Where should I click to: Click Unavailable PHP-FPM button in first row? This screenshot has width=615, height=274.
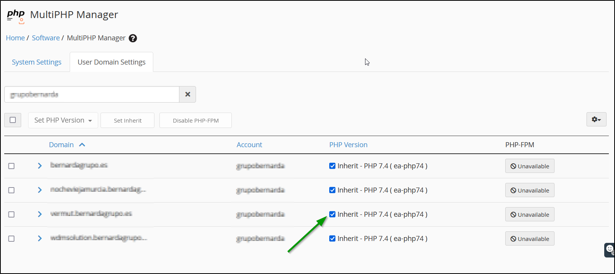[x=530, y=166]
